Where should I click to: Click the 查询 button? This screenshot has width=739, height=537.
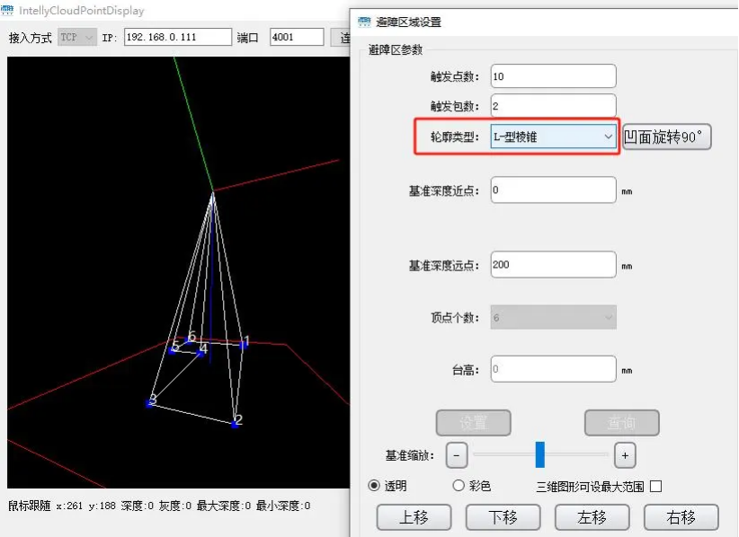point(621,423)
